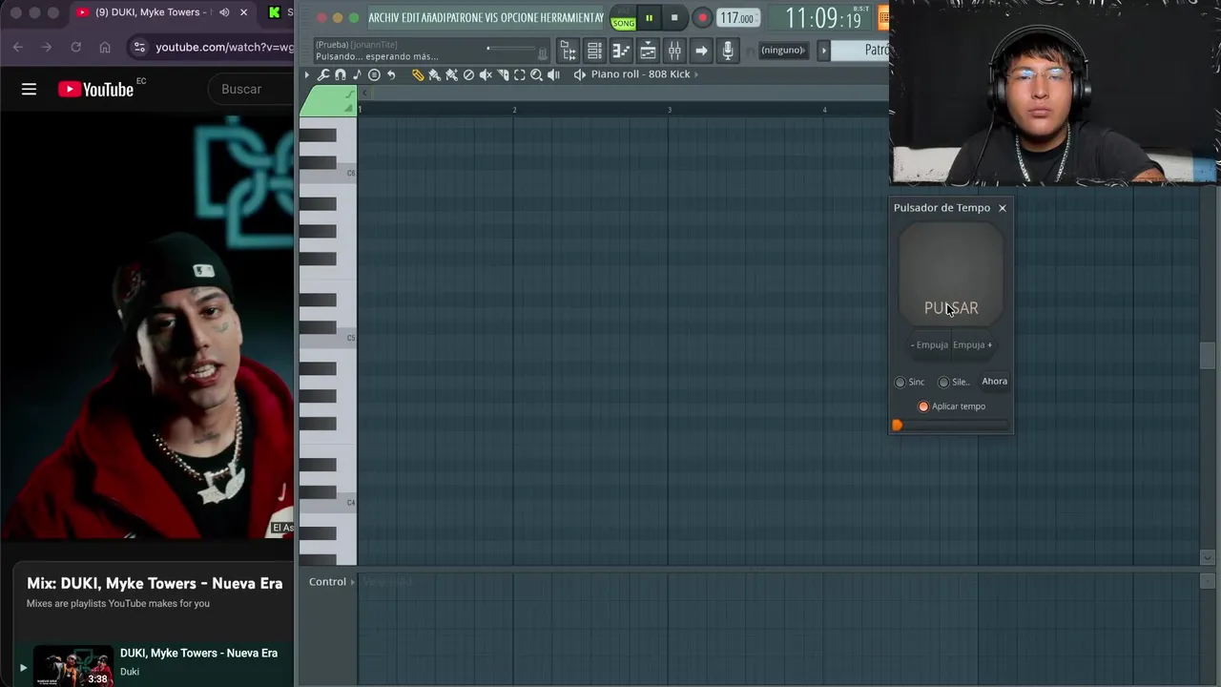Expand arrow after Piano roll - 808 Kick title

(x=696, y=74)
